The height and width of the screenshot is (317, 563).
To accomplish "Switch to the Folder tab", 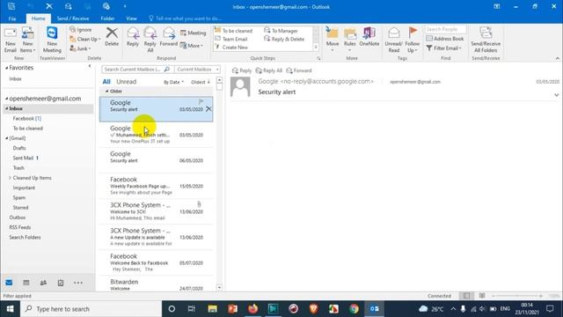I will 107,18.
